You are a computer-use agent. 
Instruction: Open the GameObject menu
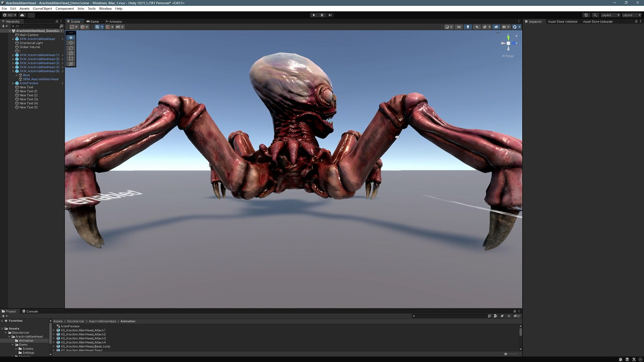[43, 9]
